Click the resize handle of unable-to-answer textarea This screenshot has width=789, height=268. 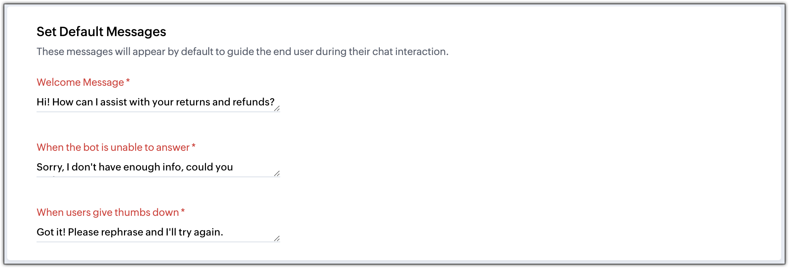click(x=277, y=174)
